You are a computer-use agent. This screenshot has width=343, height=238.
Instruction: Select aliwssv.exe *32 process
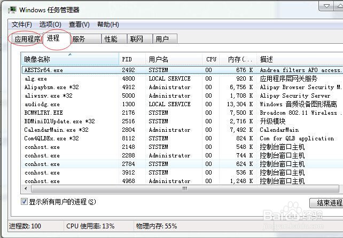(x=182, y=96)
